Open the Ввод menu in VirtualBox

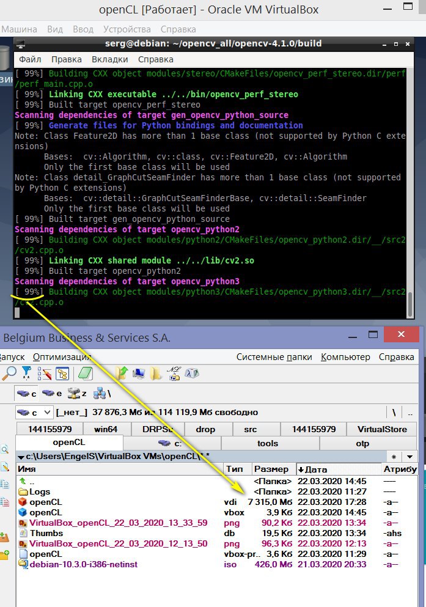pos(83,29)
